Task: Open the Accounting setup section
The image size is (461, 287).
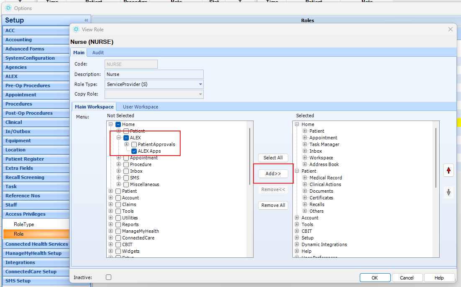Action: (36, 40)
